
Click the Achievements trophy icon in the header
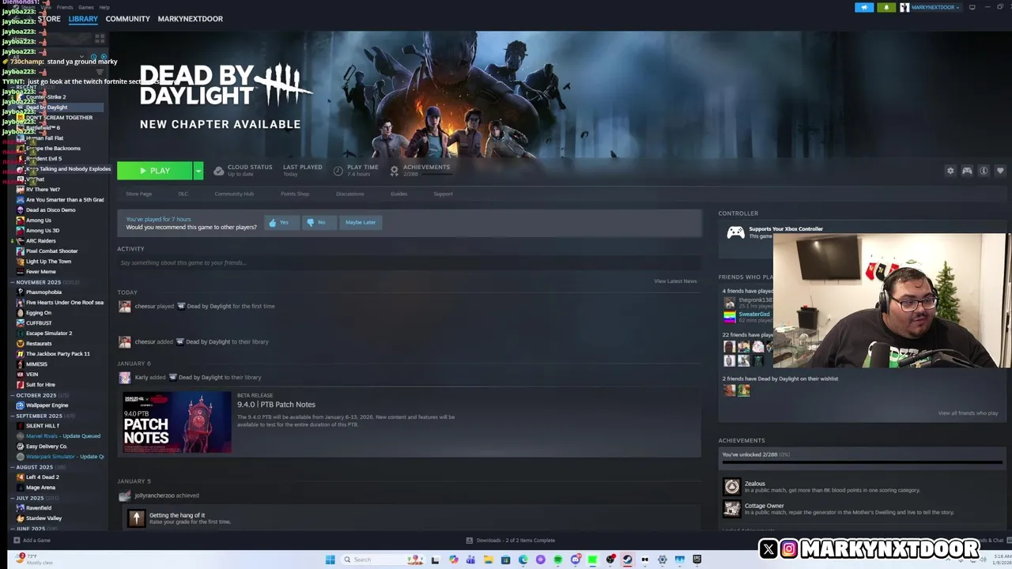click(394, 171)
